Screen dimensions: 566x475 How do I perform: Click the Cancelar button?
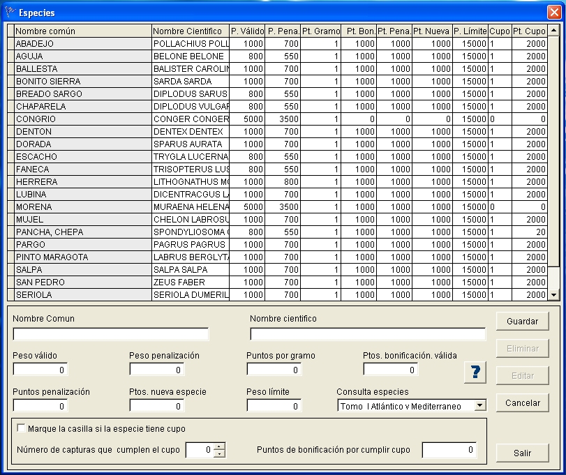(522, 402)
